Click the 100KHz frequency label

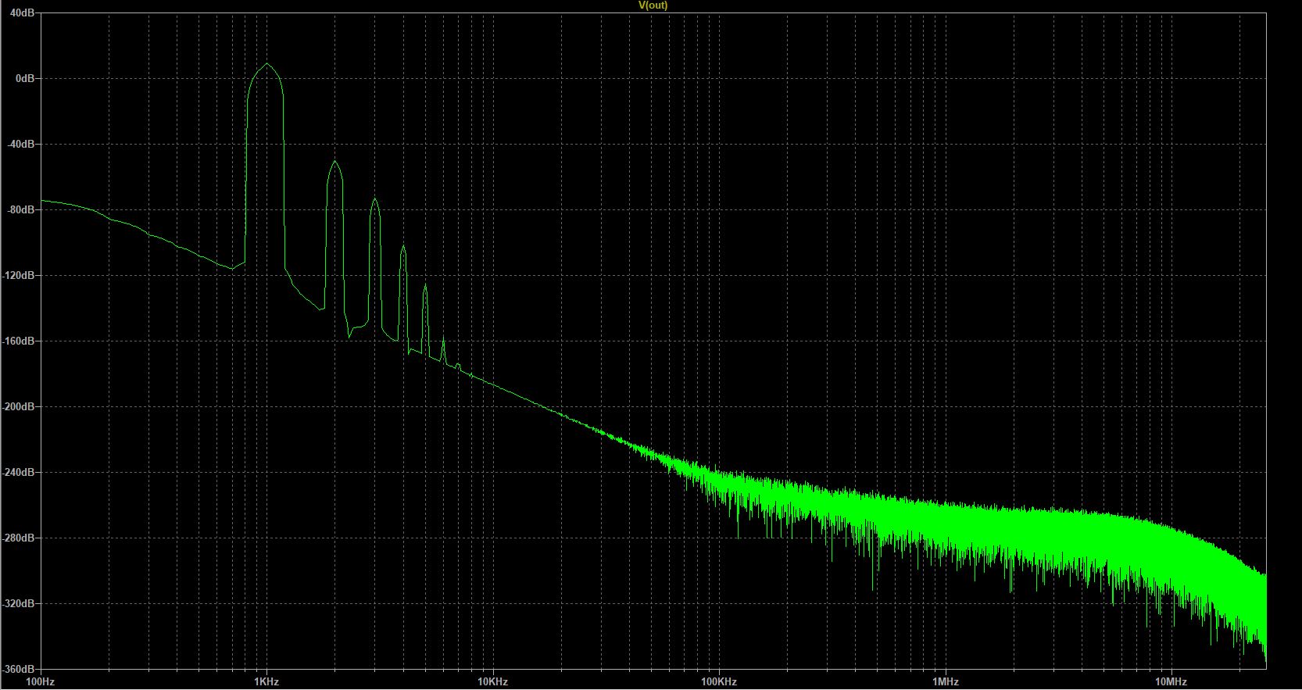click(x=719, y=682)
